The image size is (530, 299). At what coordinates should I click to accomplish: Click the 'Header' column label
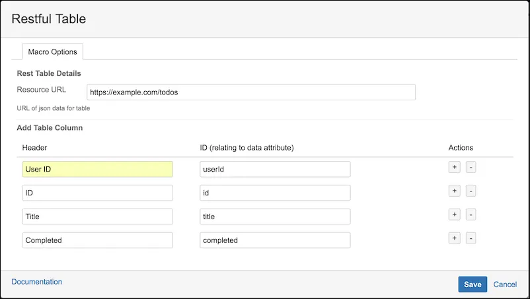click(x=34, y=147)
